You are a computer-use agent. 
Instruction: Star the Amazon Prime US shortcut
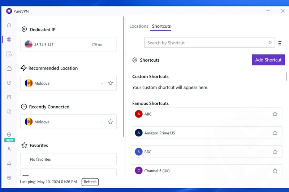tap(275, 133)
